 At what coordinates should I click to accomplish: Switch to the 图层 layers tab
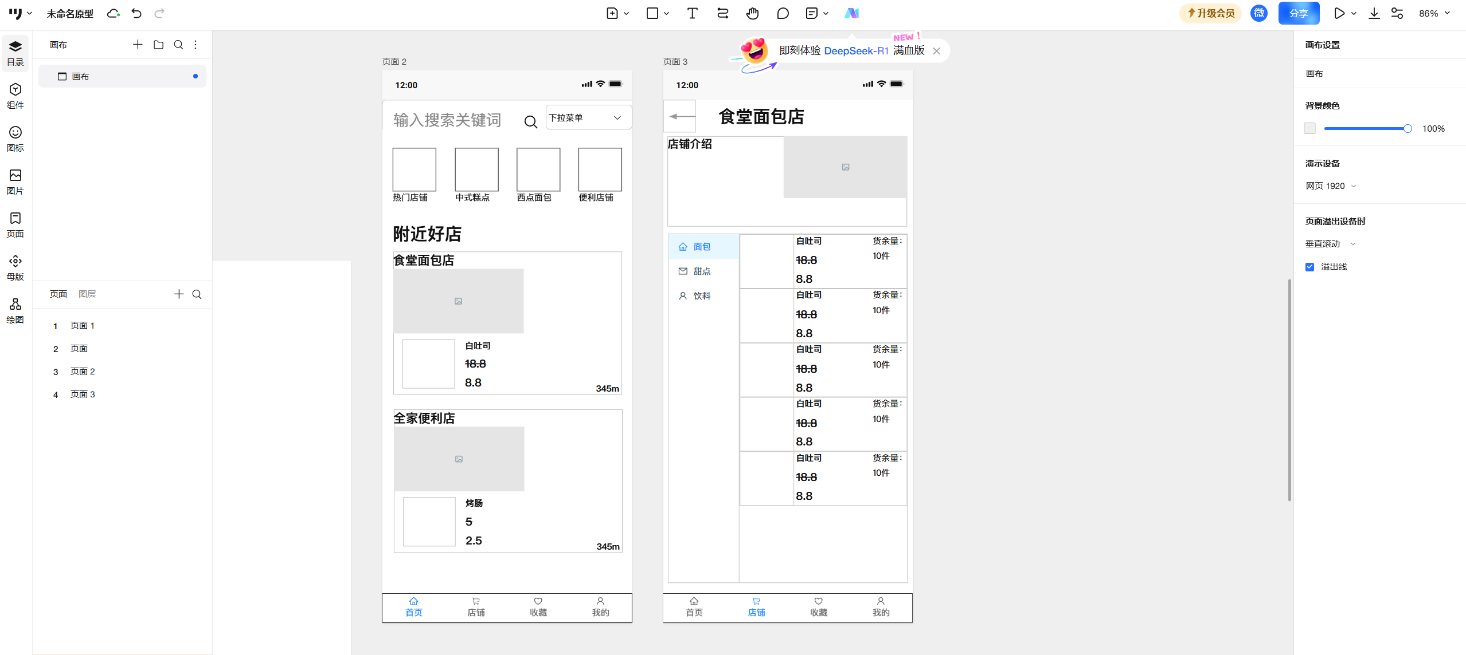(x=87, y=294)
